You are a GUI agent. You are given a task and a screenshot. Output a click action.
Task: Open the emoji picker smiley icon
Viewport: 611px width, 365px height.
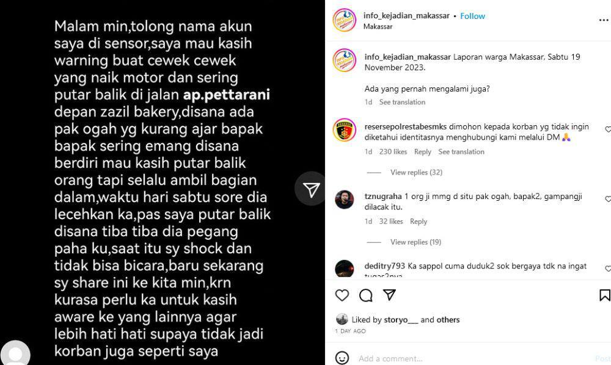click(x=342, y=358)
